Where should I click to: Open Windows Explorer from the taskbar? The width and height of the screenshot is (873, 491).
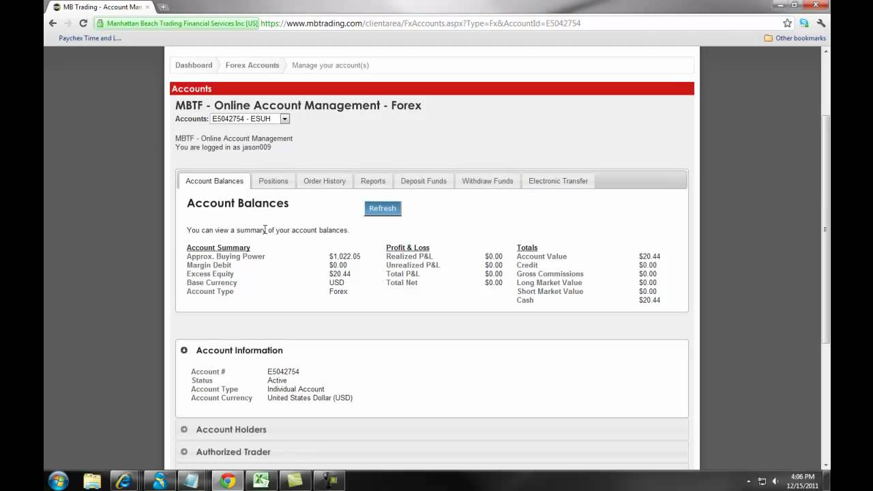click(x=92, y=481)
